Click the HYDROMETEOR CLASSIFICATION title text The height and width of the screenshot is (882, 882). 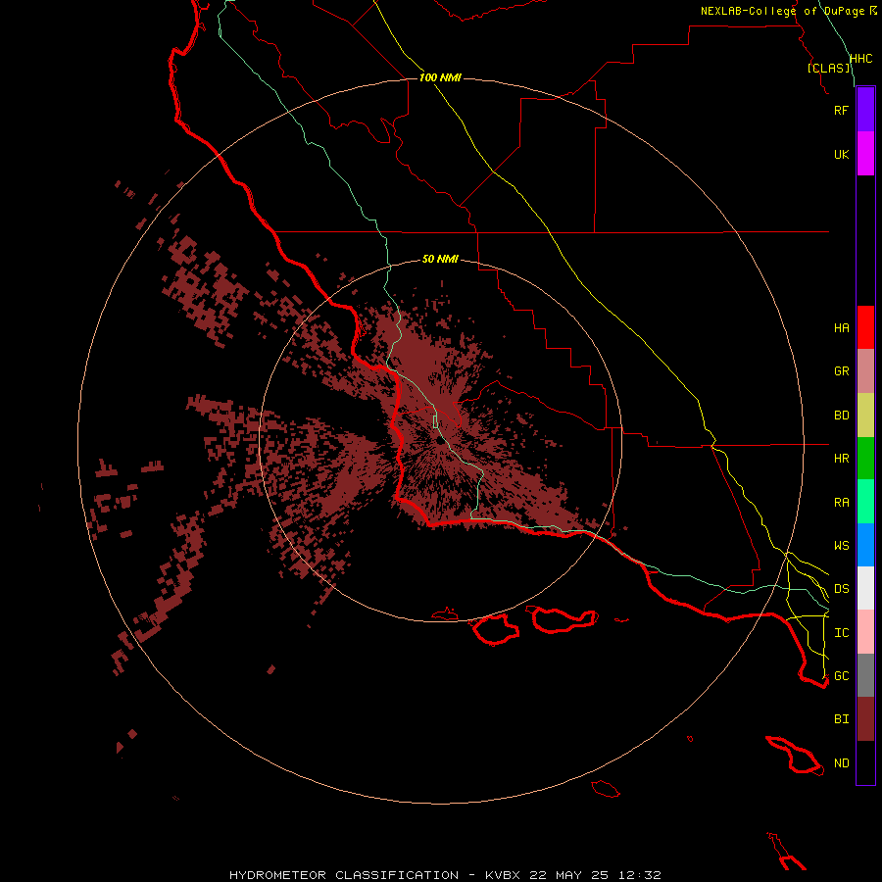(x=344, y=875)
